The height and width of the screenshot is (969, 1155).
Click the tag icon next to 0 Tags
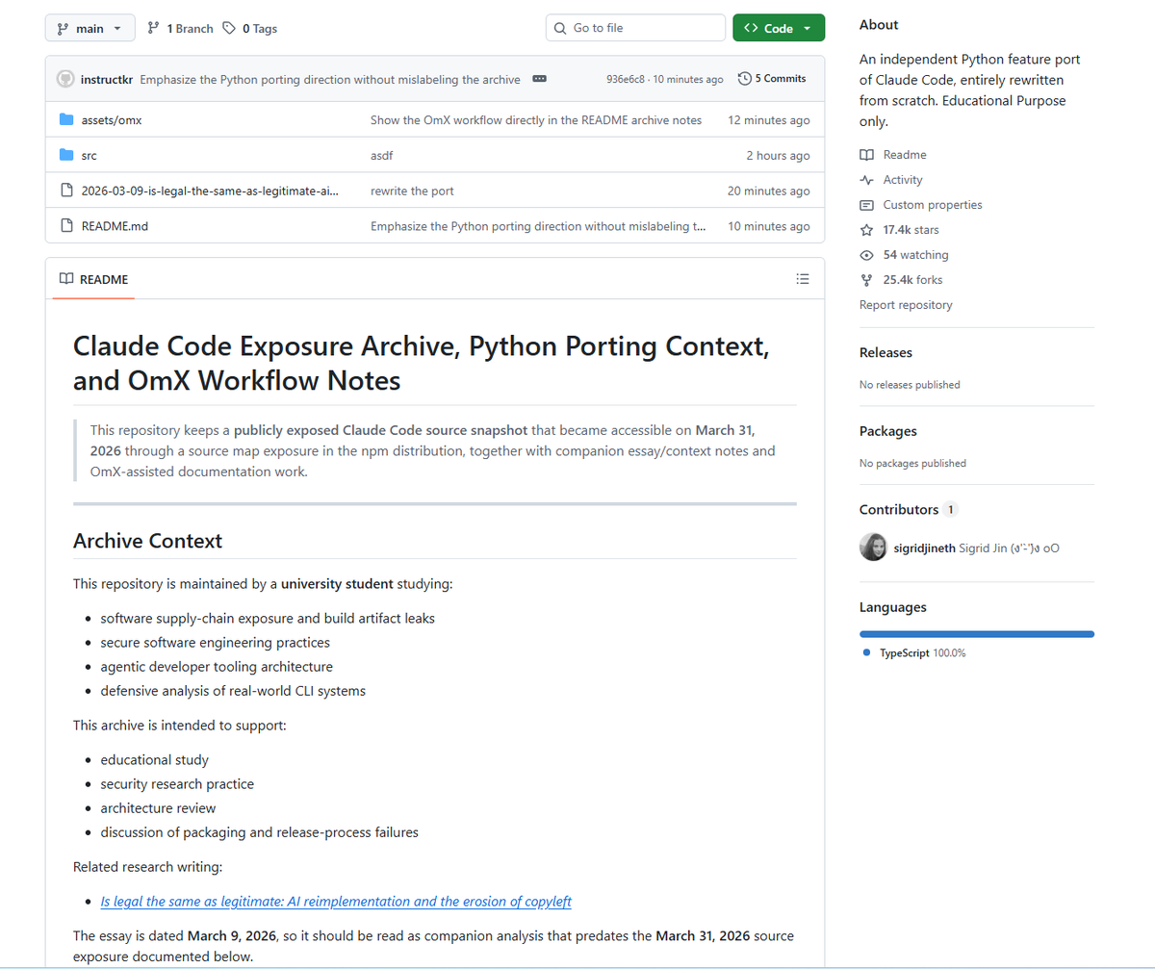229,29
